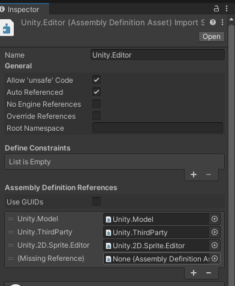Click the Root Namespace input field

click(158, 128)
